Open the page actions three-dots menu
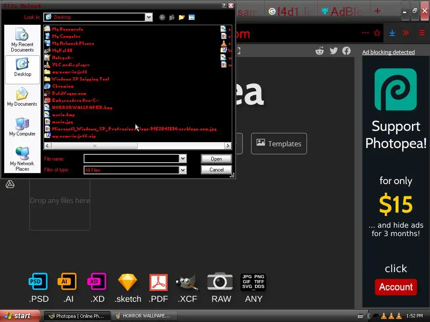This screenshot has height=322, width=430. click(x=365, y=33)
